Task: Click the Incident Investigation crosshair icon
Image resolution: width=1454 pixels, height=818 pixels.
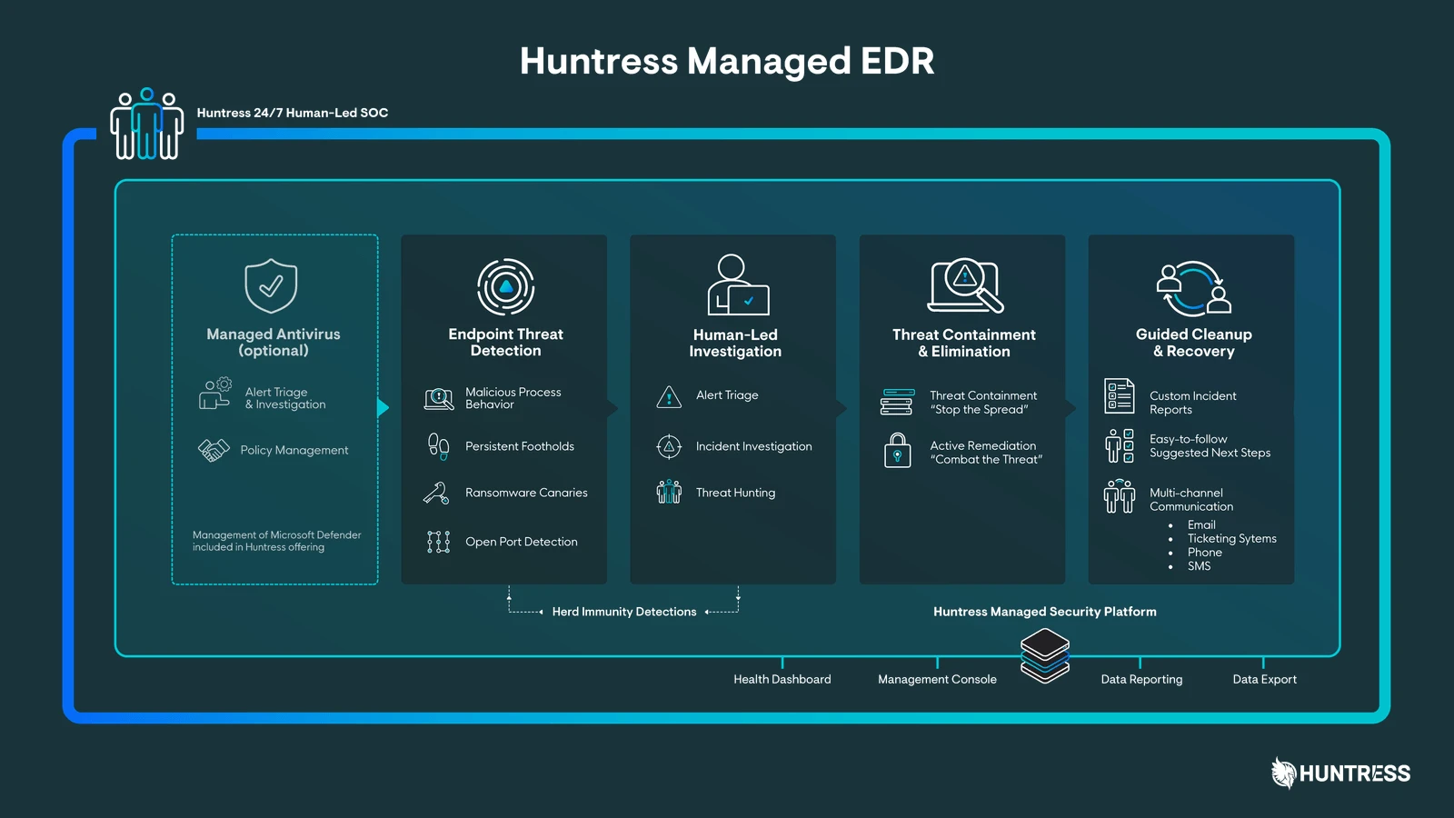Action: point(669,446)
